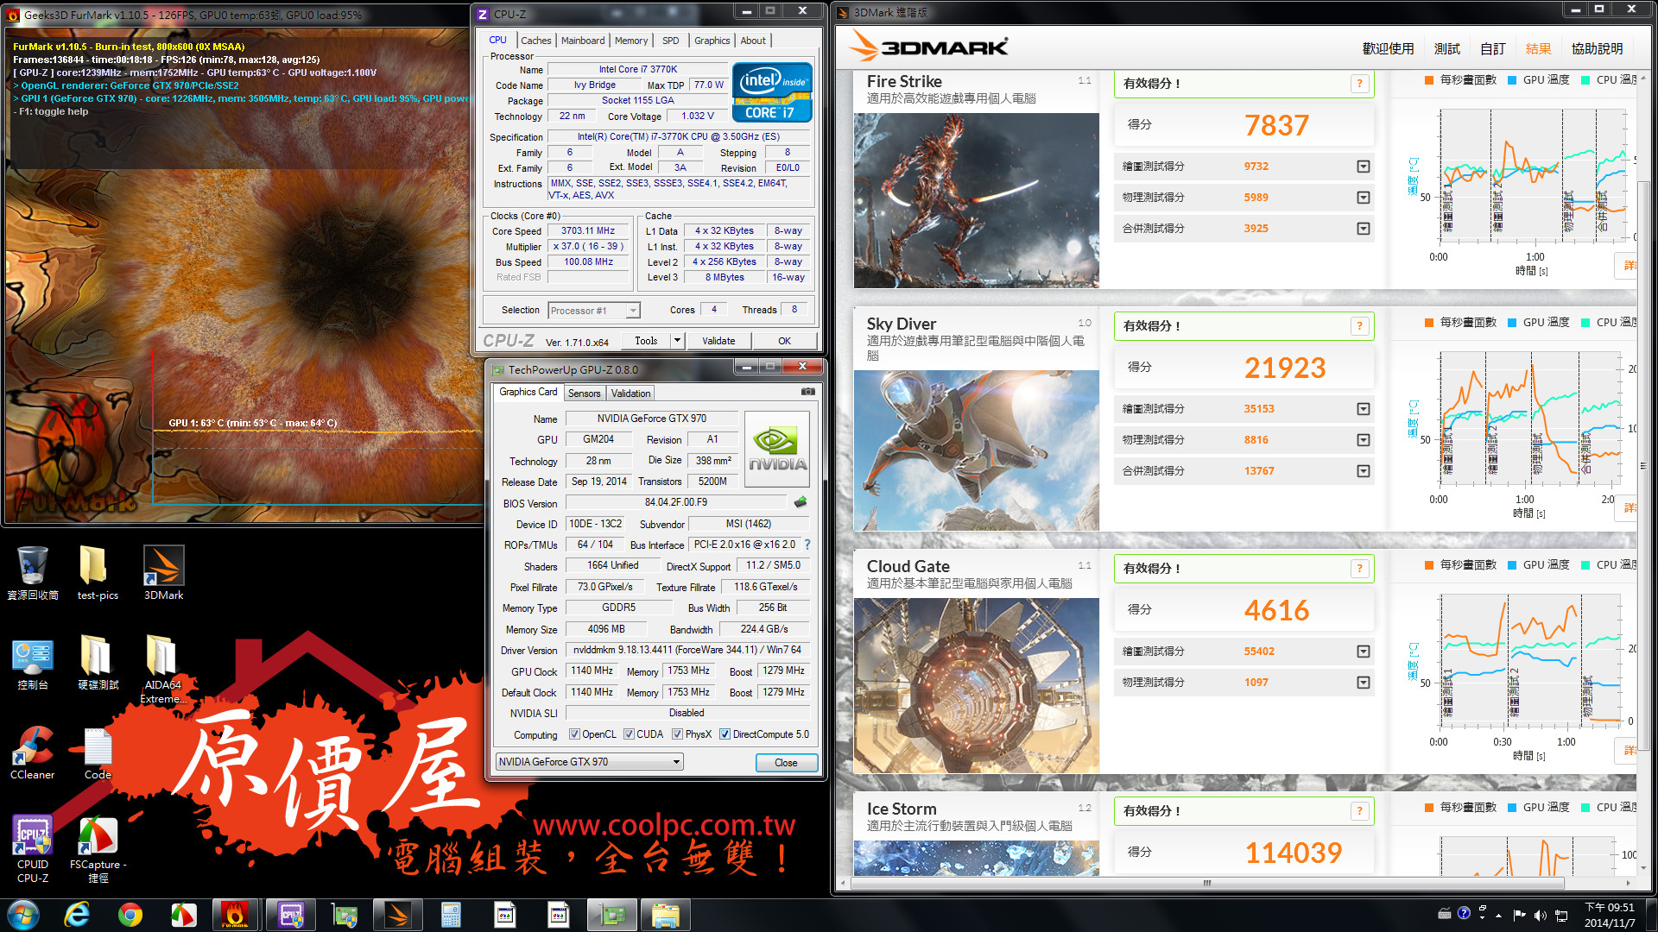Image resolution: width=1658 pixels, height=932 pixels.
Task: Open the help question mark for Sky Diver
Action: click(1359, 326)
